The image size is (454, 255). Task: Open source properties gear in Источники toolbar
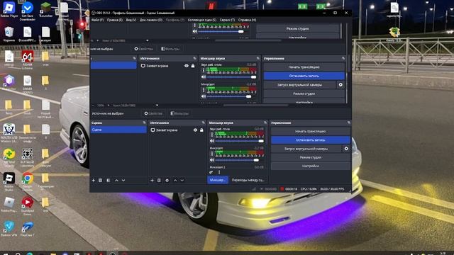pyautogui.click(x=167, y=181)
